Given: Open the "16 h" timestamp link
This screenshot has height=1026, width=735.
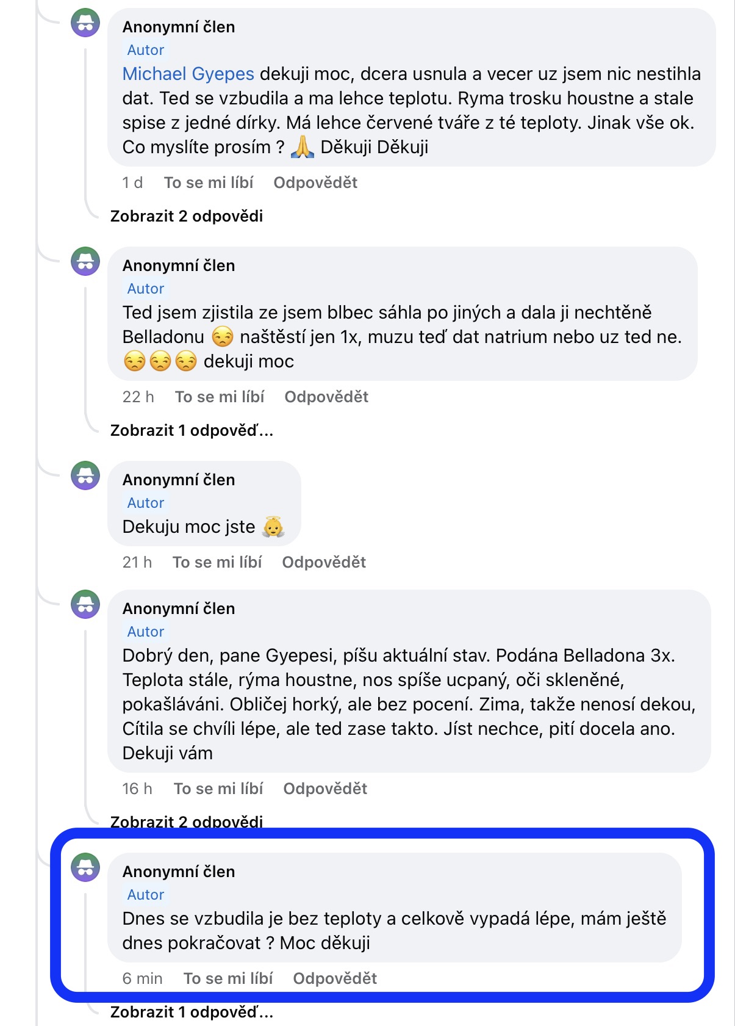Looking at the screenshot, I should pos(137,789).
